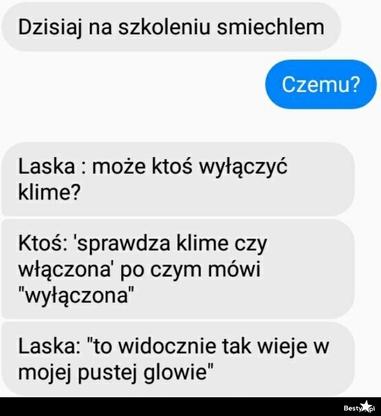Click 'smiechlem' in the top bubble
The height and width of the screenshot is (416, 381).
(x=270, y=27)
